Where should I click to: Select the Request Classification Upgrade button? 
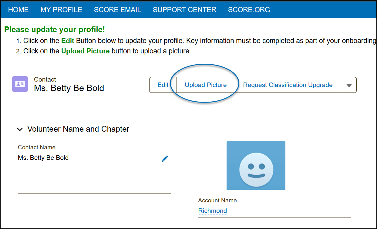[x=288, y=85]
